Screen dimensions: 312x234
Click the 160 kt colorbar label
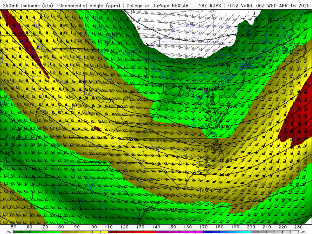click(188, 227)
